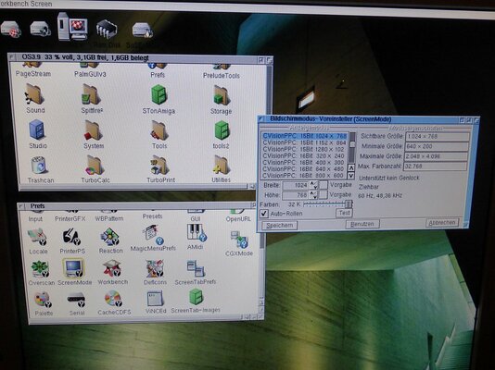Click the Benutzen button

[362, 224]
